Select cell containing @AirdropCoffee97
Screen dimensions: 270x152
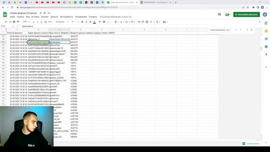(59, 54)
